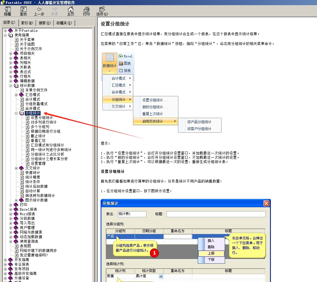Image resolution: width=317 pixels, height=282 pixels.
Task: Collapse the 使用指南 tree node
Action: point(5,35)
